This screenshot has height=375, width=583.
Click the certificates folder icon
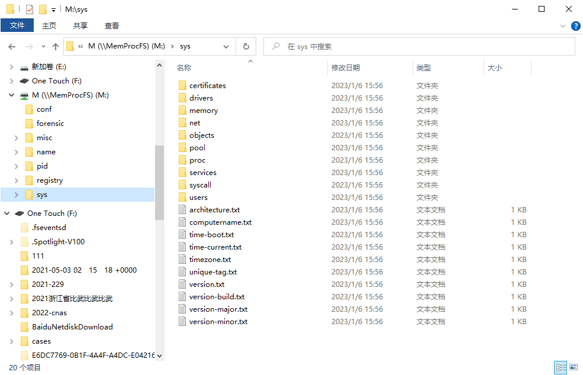click(182, 86)
